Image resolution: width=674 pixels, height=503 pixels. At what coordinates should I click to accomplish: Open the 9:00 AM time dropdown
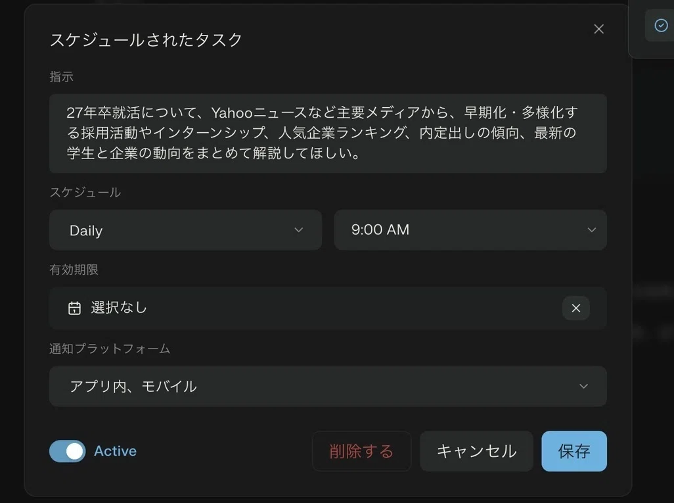click(x=470, y=230)
